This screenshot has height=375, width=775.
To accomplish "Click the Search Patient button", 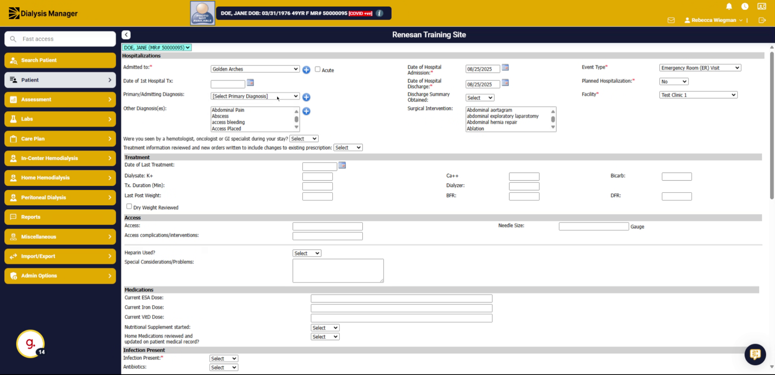I will pos(60,60).
